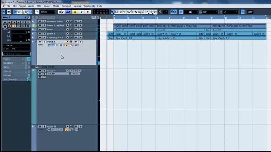Click the Go to previous marker button
Image resolution: width=271 pixels, height=152 pixels.
pyautogui.click(x=60, y=12)
